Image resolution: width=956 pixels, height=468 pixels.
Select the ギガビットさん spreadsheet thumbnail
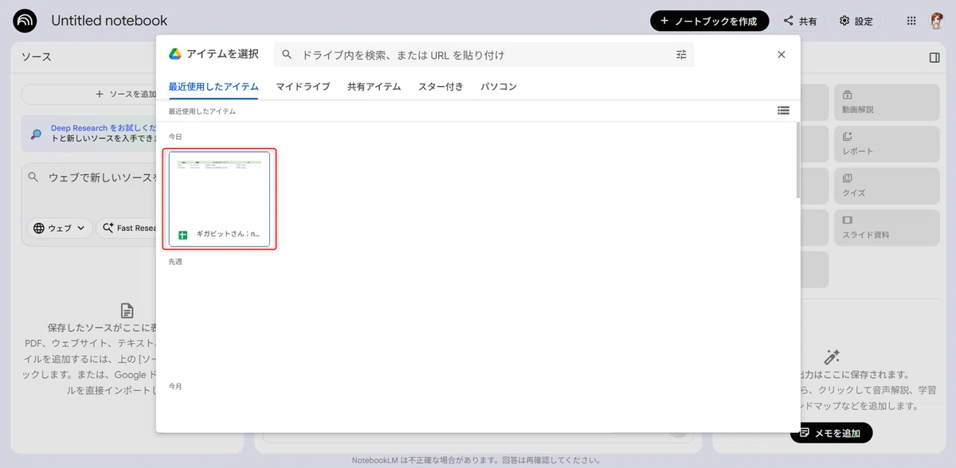pyautogui.click(x=219, y=199)
